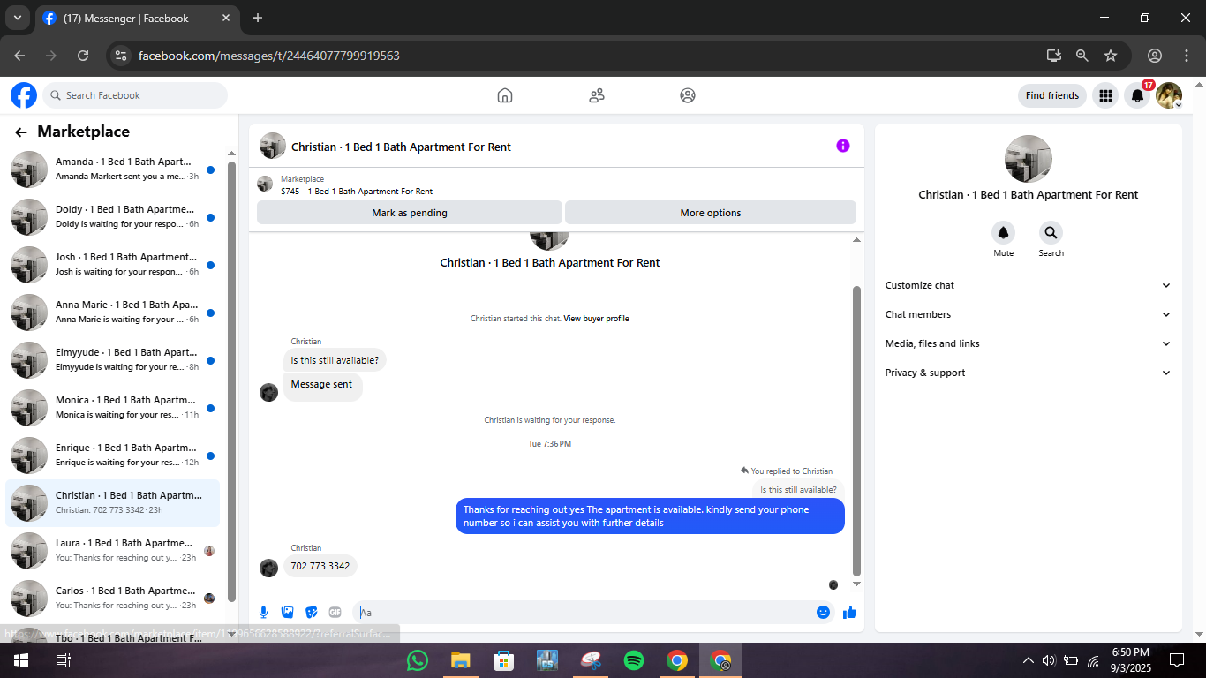Open Microsoft Store from the taskbar
1206x678 pixels.
(x=504, y=660)
